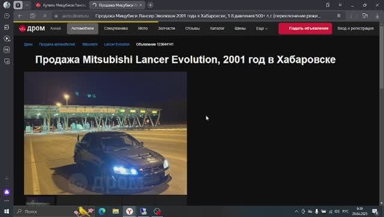Switch to Yandex Browser taskbar icon

click(130, 211)
